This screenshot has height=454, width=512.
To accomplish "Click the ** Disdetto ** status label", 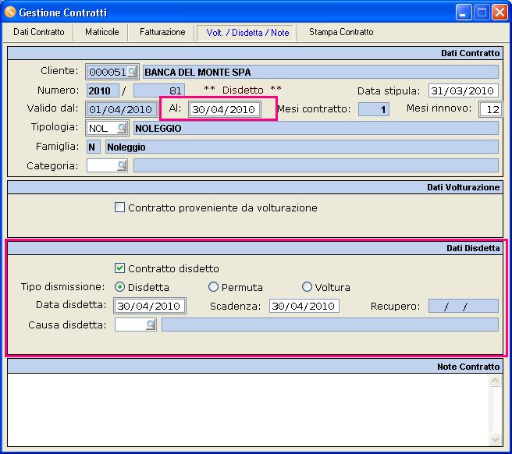I will [242, 90].
